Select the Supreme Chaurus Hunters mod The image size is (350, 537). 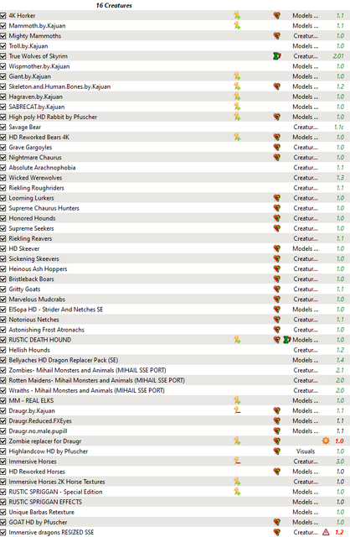tap(44, 208)
